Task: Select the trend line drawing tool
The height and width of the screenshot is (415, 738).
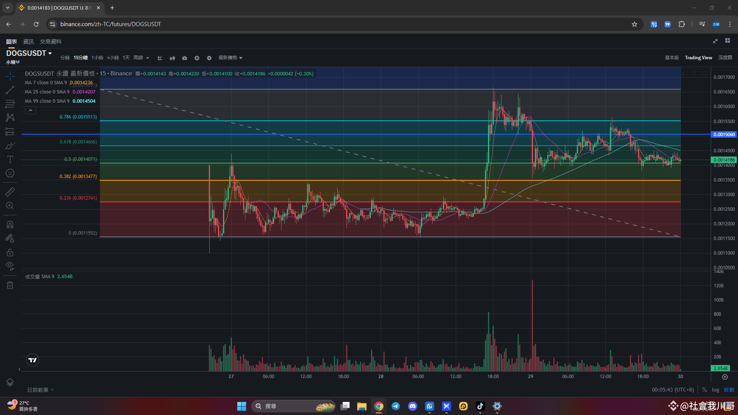Action: 10,90
